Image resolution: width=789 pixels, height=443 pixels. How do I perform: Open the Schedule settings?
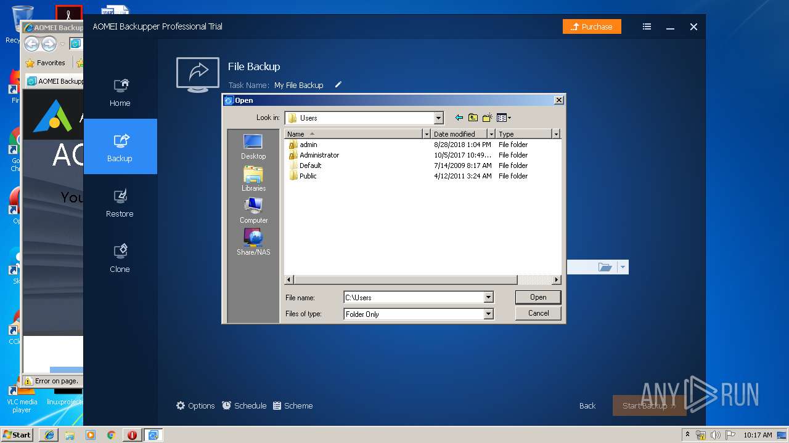point(244,406)
